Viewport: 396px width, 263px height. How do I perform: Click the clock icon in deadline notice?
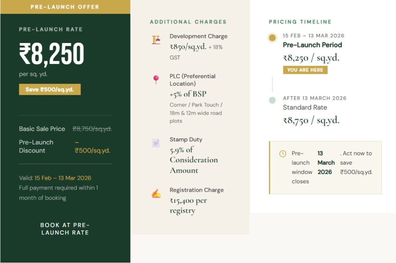pyautogui.click(x=283, y=154)
